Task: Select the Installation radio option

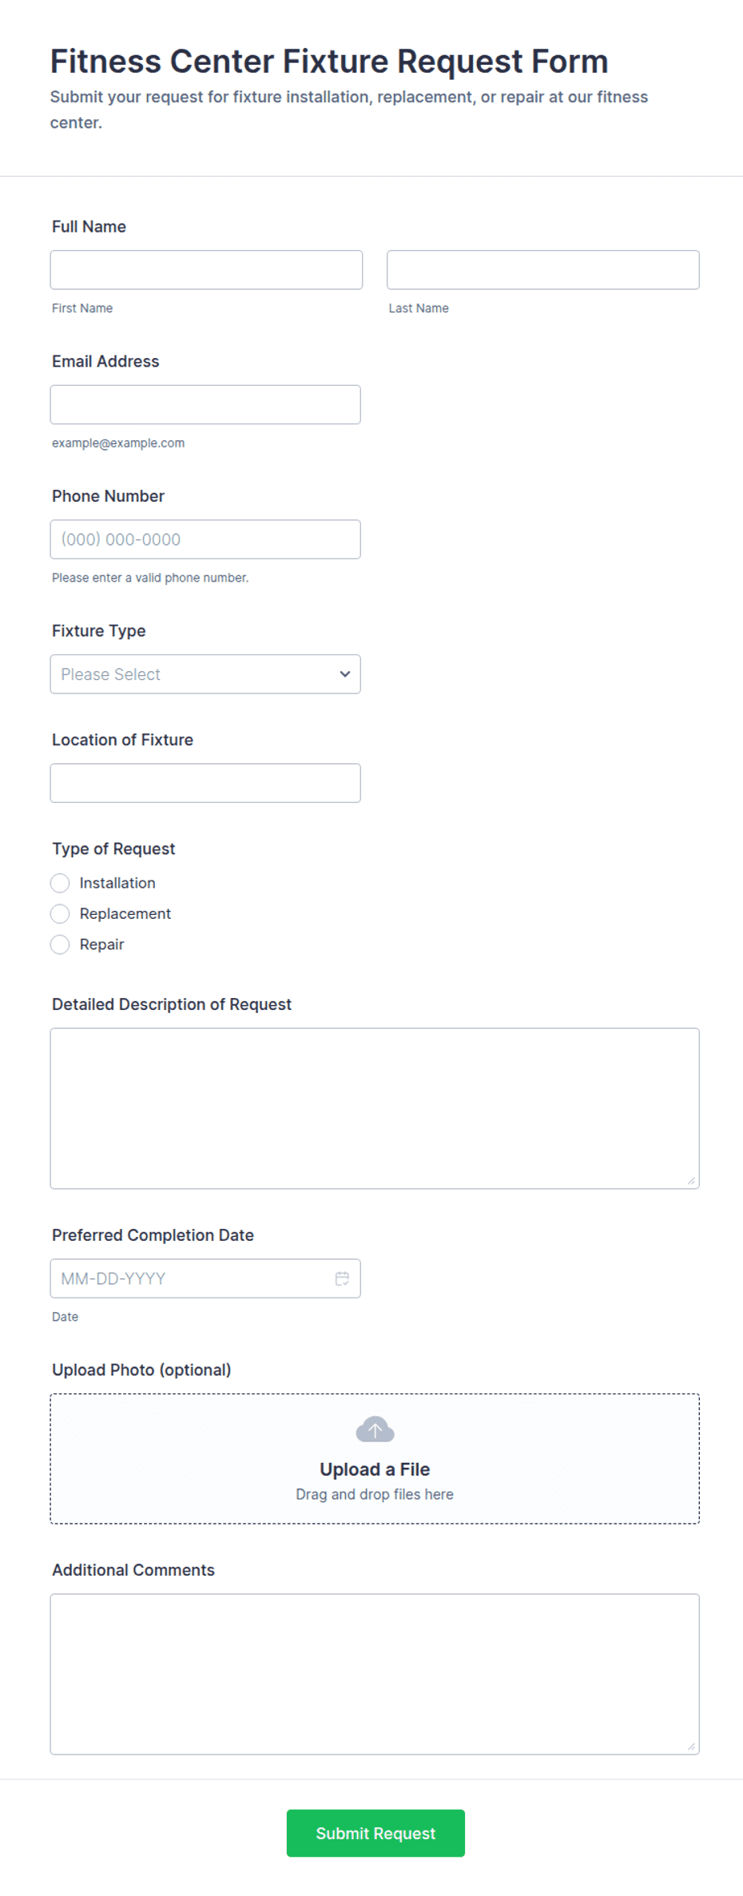Action: pos(60,883)
